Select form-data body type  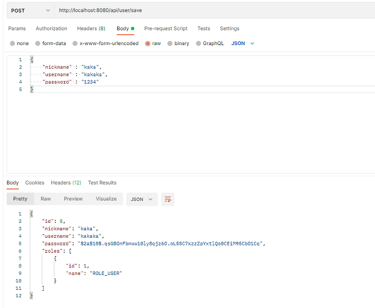pyautogui.click(x=38, y=44)
